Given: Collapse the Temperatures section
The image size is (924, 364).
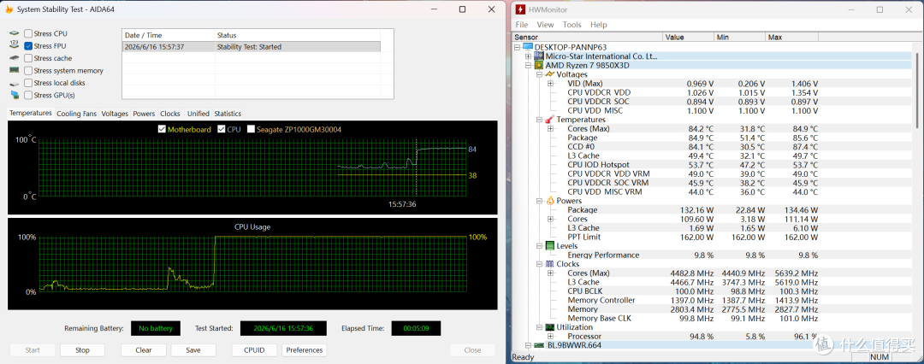Looking at the screenshot, I should coord(539,120).
